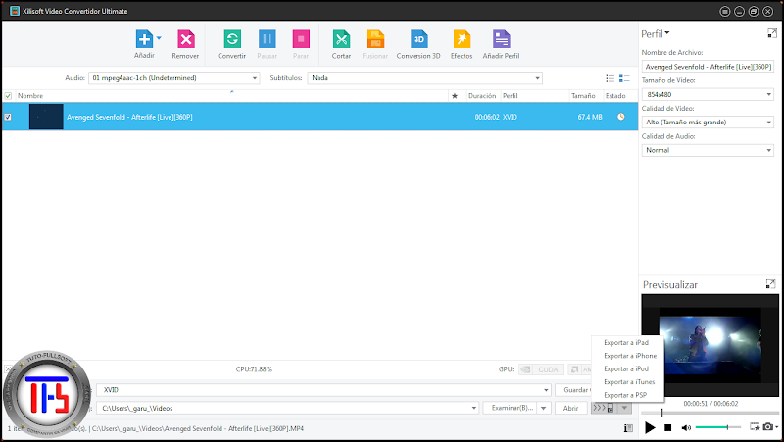784x442 pixels.
Task: Expand the Previsualizar panel with corner icon
Action: click(770, 284)
